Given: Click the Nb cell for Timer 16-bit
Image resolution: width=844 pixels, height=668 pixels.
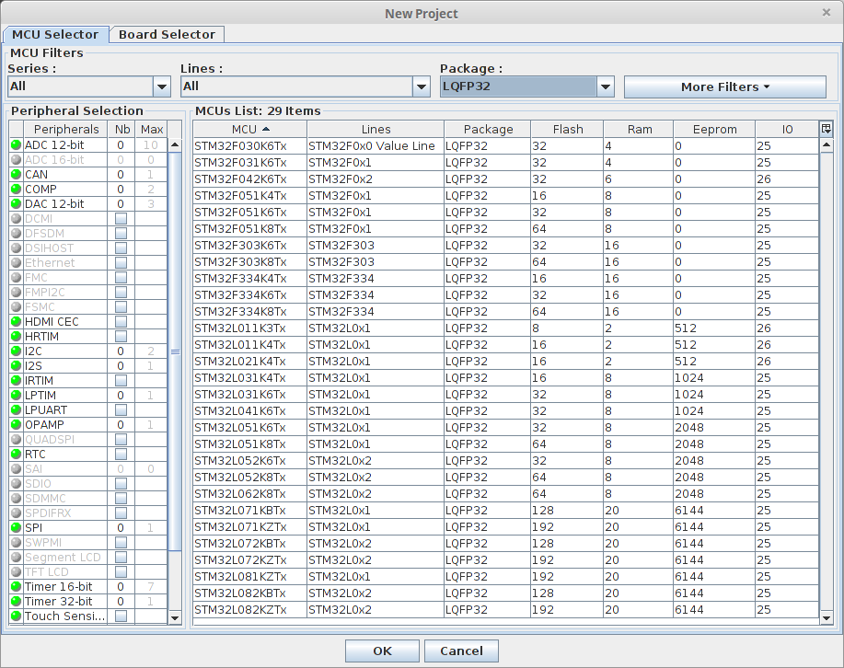Looking at the screenshot, I should coord(121,587).
